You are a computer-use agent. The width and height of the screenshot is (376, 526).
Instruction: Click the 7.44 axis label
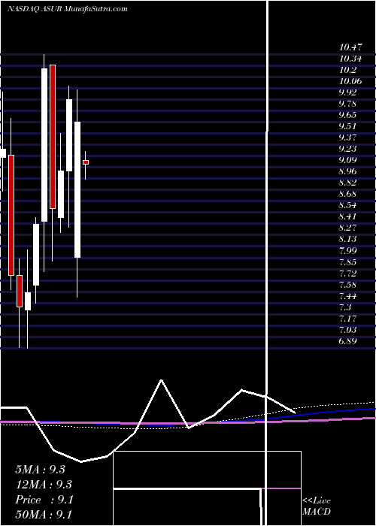[347, 296]
